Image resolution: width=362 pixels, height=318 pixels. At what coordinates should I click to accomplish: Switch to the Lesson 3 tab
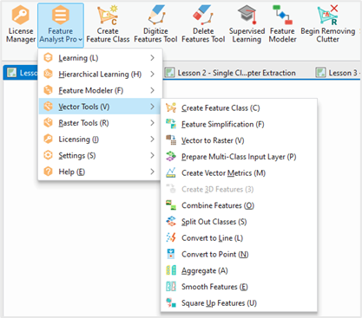(x=338, y=73)
